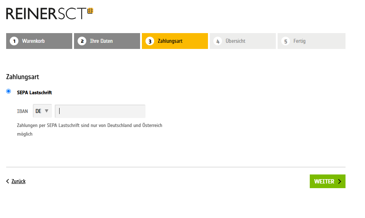Click the DE dropdown arrow triangle
Screen dimensions: 365x218
(47, 111)
